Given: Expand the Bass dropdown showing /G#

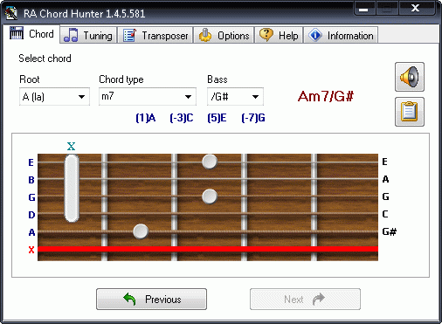Looking at the screenshot, I should [235, 97].
